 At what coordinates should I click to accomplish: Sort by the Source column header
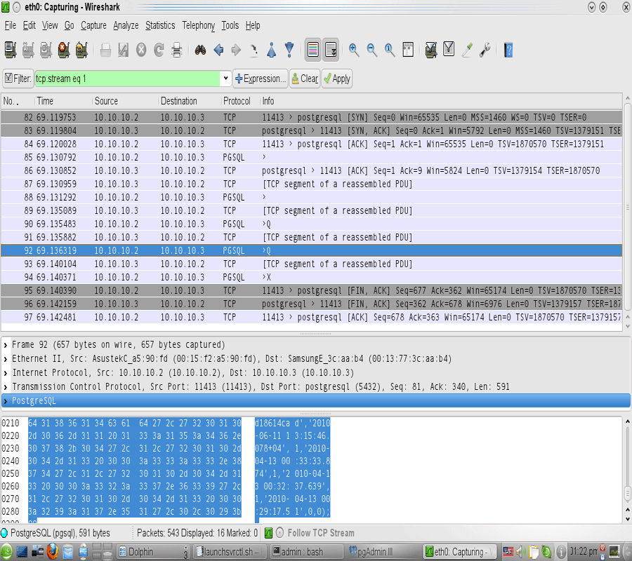(125, 101)
